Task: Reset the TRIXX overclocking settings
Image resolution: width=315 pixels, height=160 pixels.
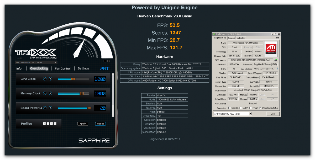Action: click(x=100, y=124)
